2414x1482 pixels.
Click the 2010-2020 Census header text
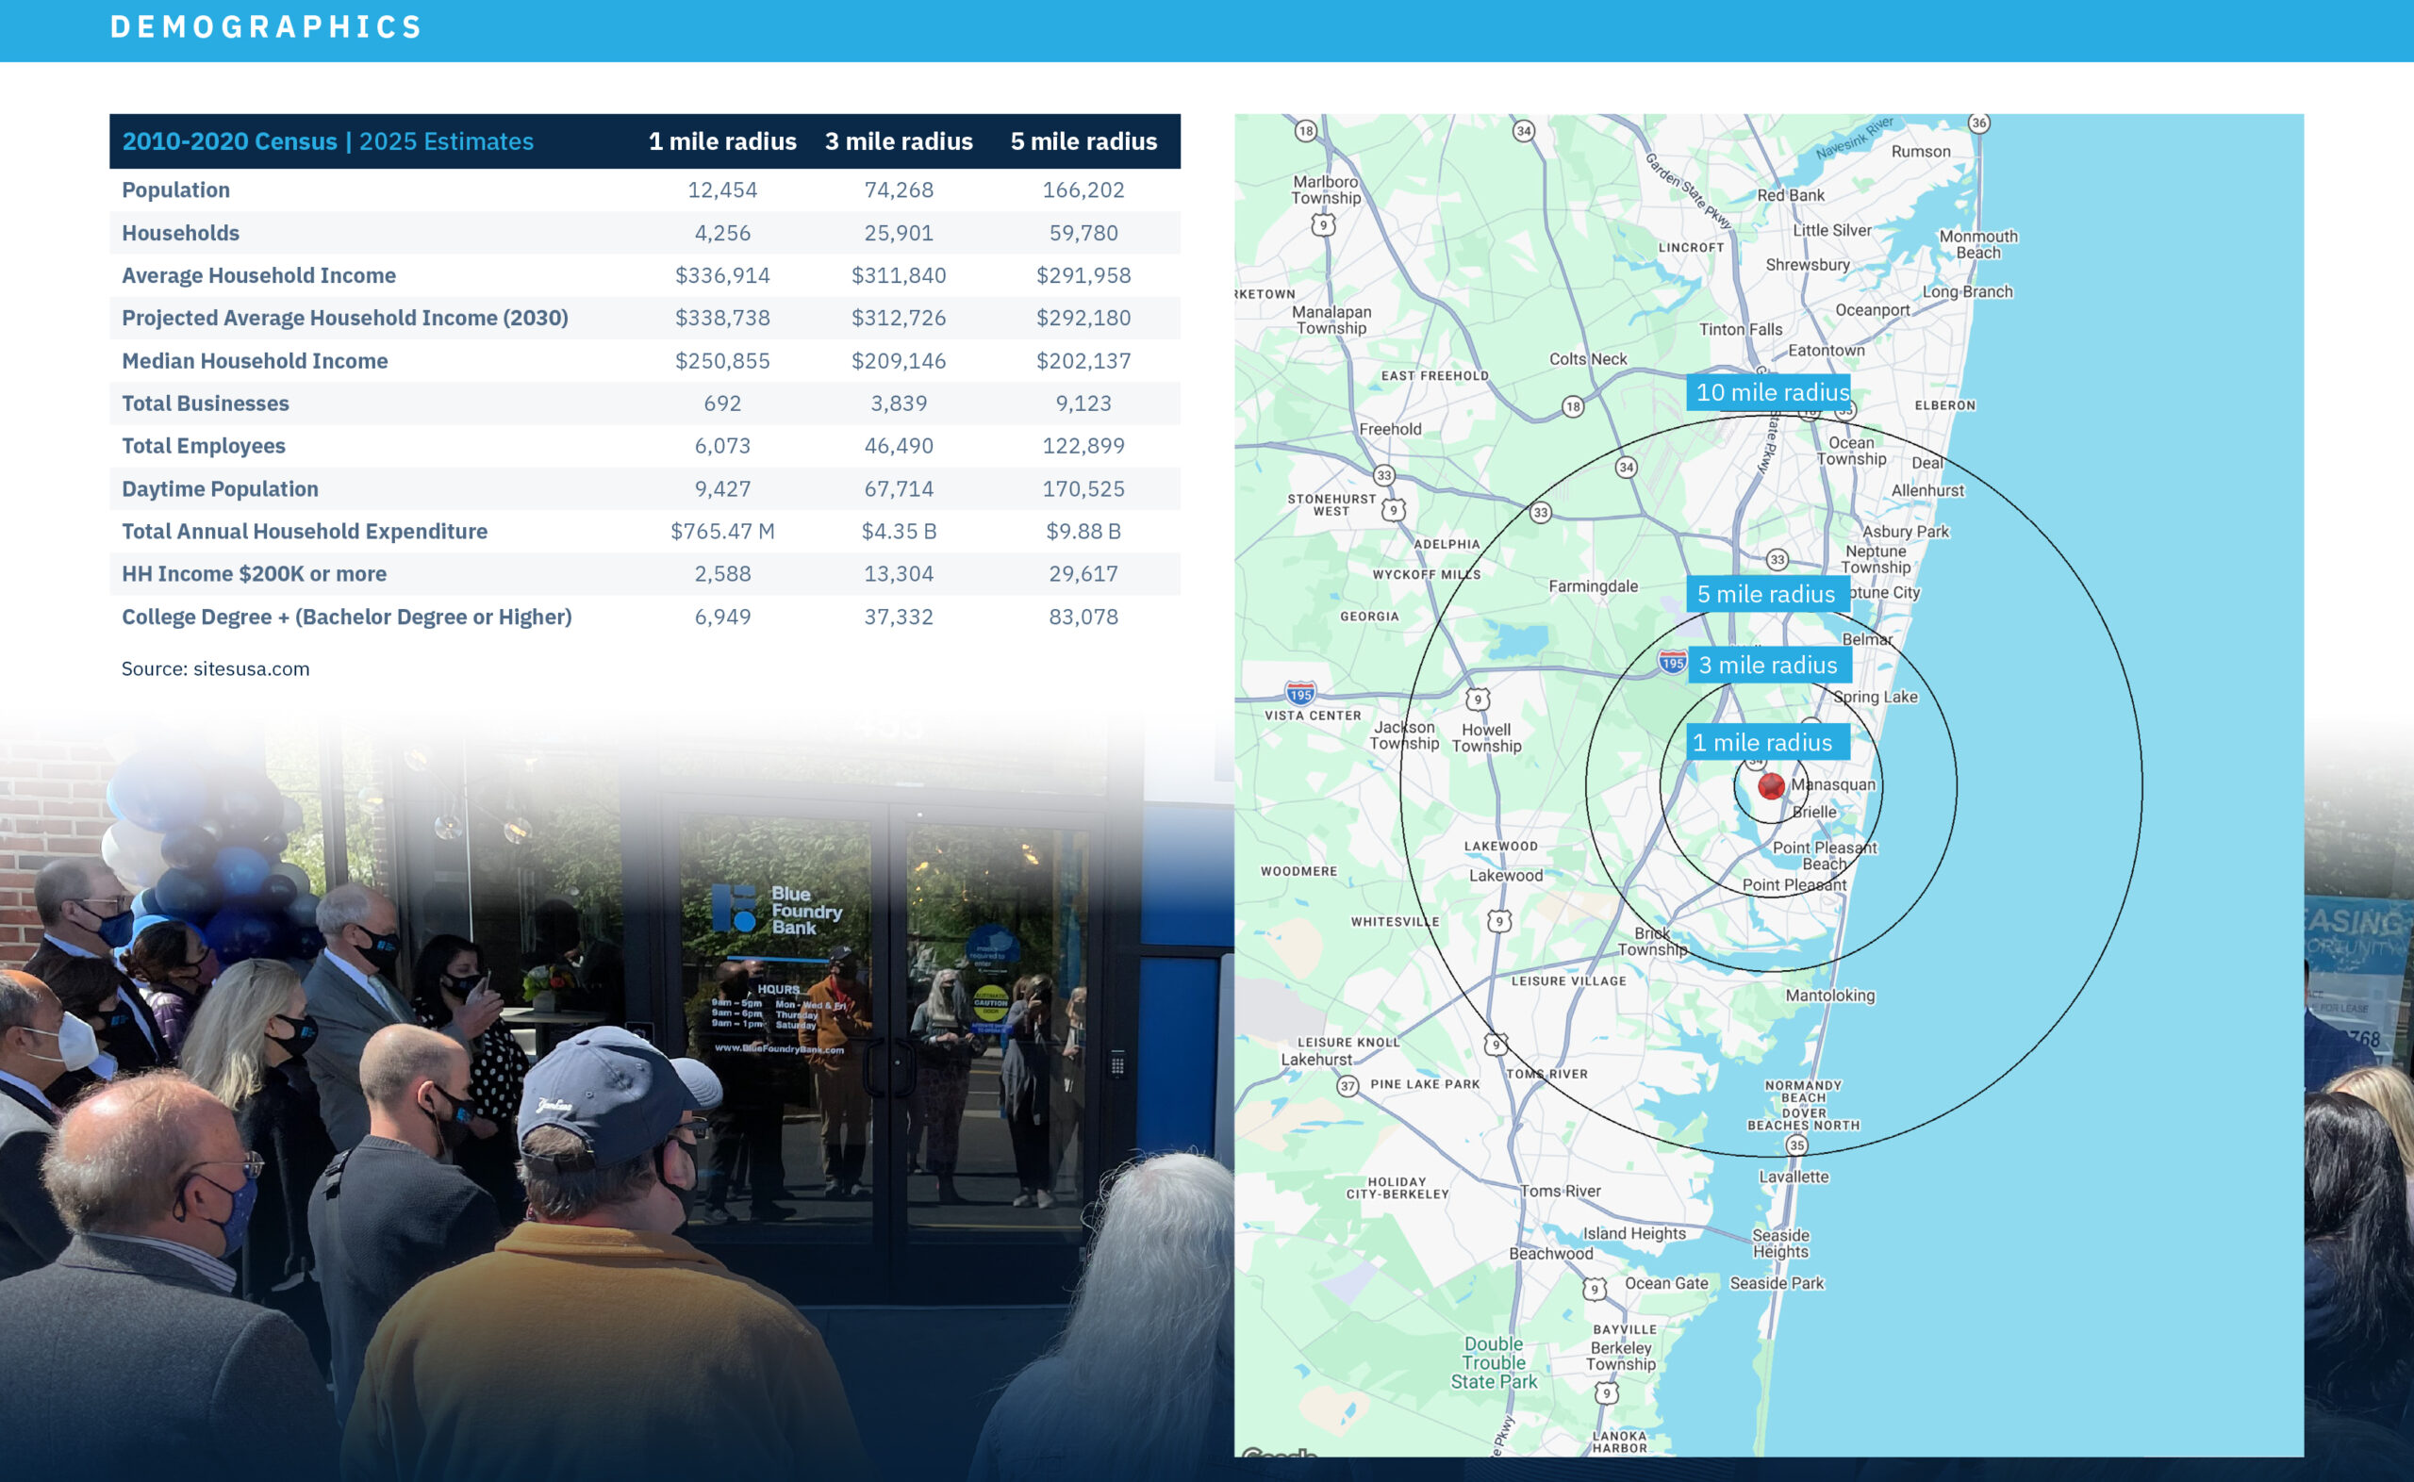[229, 141]
